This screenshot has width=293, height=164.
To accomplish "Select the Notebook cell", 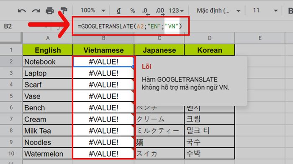I will pos(48,62).
